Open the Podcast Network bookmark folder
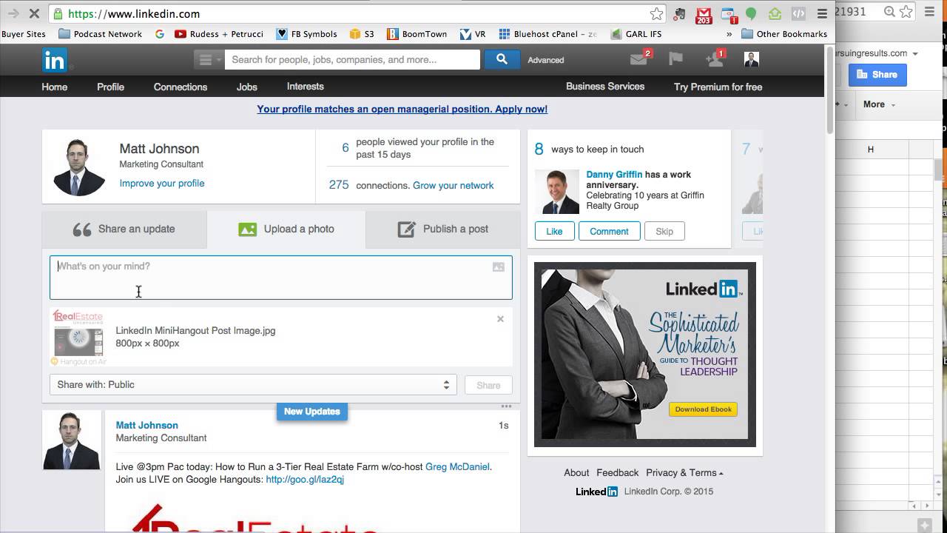947x533 pixels. coord(100,34)
